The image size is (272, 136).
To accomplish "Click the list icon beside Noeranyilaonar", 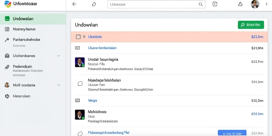I will [x=7, y=29].
